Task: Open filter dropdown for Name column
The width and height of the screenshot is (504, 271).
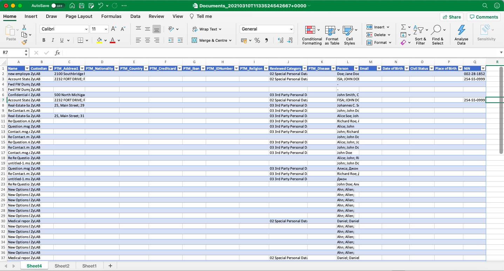Action: click(x=27, y=68)
